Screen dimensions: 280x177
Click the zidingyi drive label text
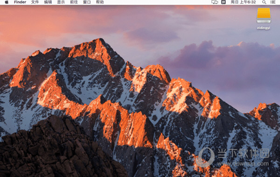[264, 28]
